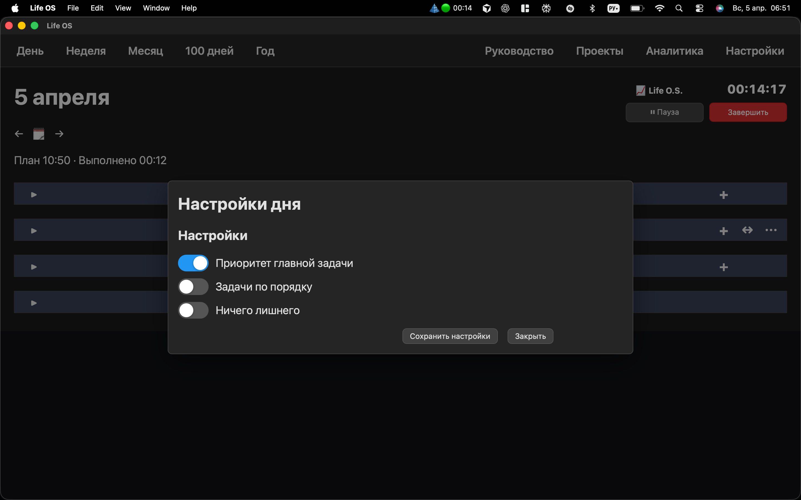This screenshot has height=500, width=801.
Task: Click the date and time 'Вс, 5 апр. 06:51'
Action: click(x=761, y=8)
